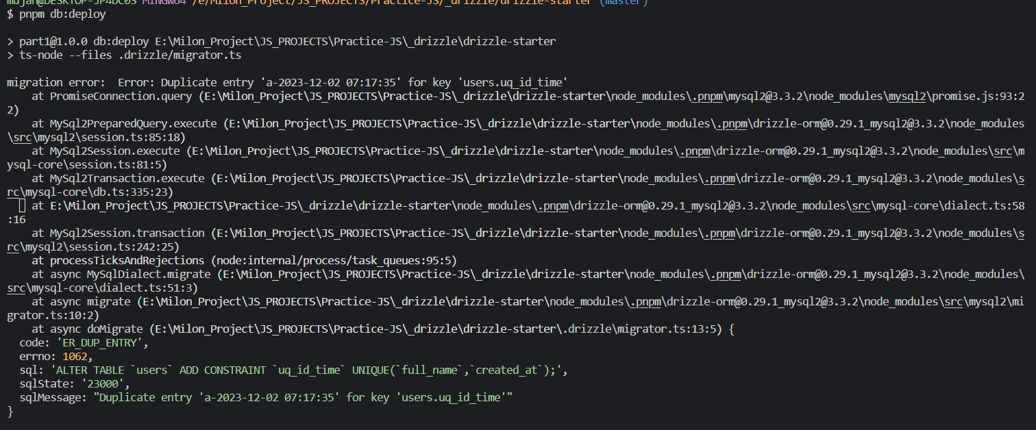Click 'async doMigrate' stack frame text
The image size is (1036, 430).
click(96, 329)
